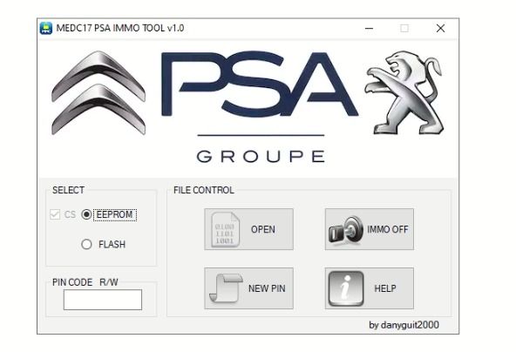Click the PSA Groupe logo banner
This screenshot has height=352, width=516.
260,107
